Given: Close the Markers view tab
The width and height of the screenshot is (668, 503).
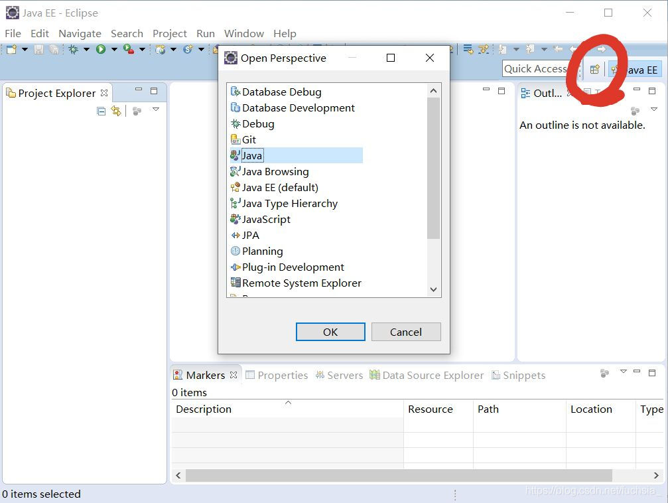Looking at the screenshot, I should 233,375.
